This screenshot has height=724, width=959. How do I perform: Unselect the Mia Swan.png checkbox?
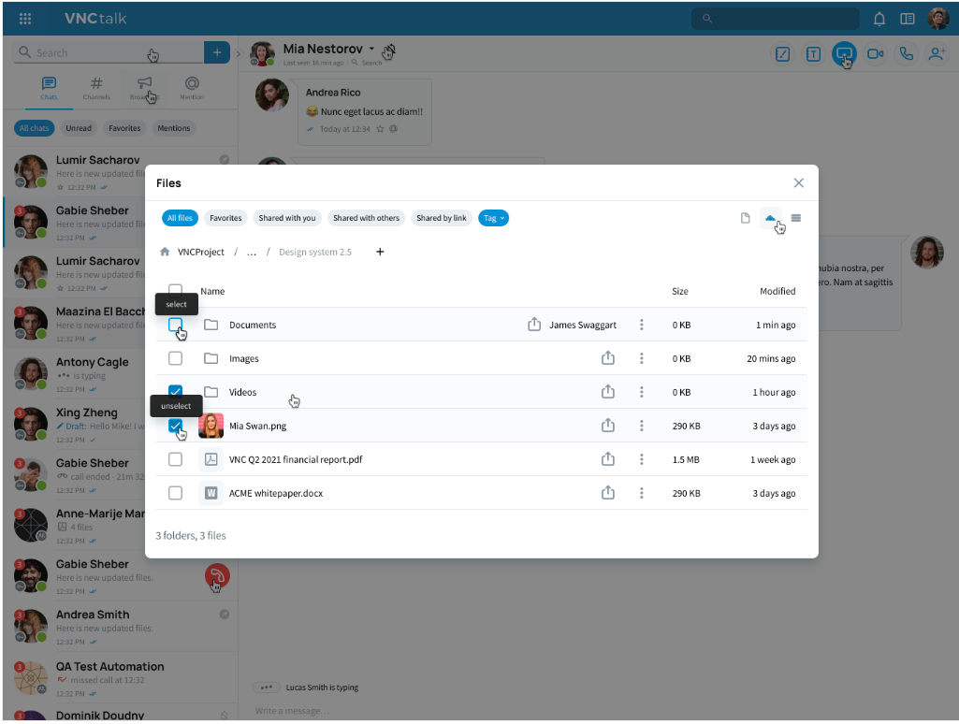point(175,426)
